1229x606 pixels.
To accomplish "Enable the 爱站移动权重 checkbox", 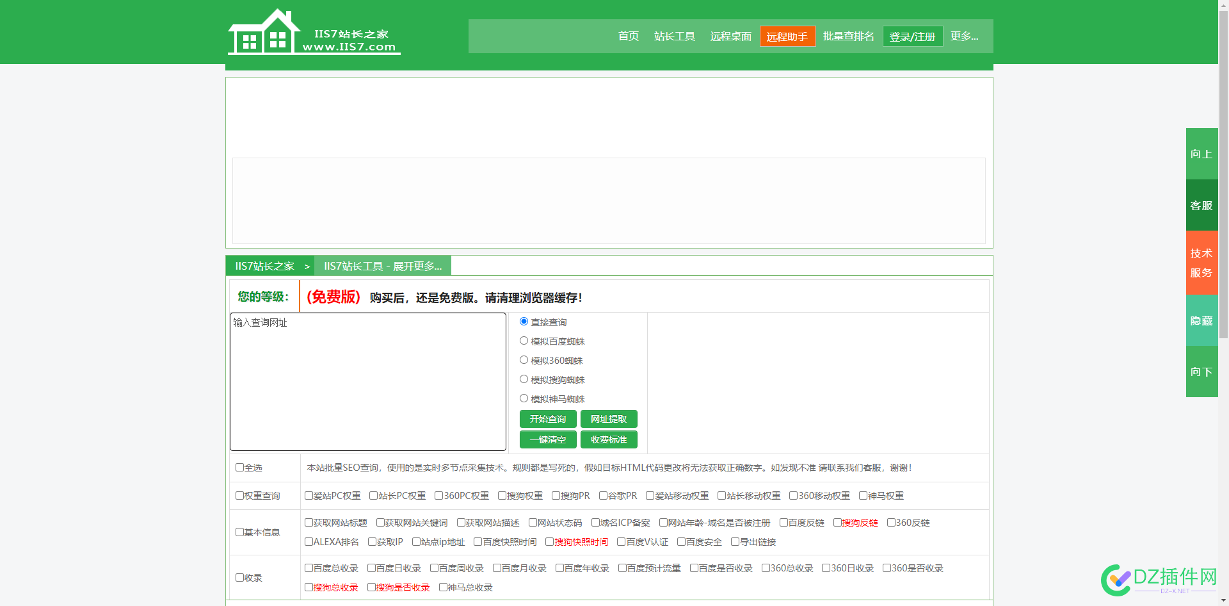I will pyautogui.click(x=650, y=496).
